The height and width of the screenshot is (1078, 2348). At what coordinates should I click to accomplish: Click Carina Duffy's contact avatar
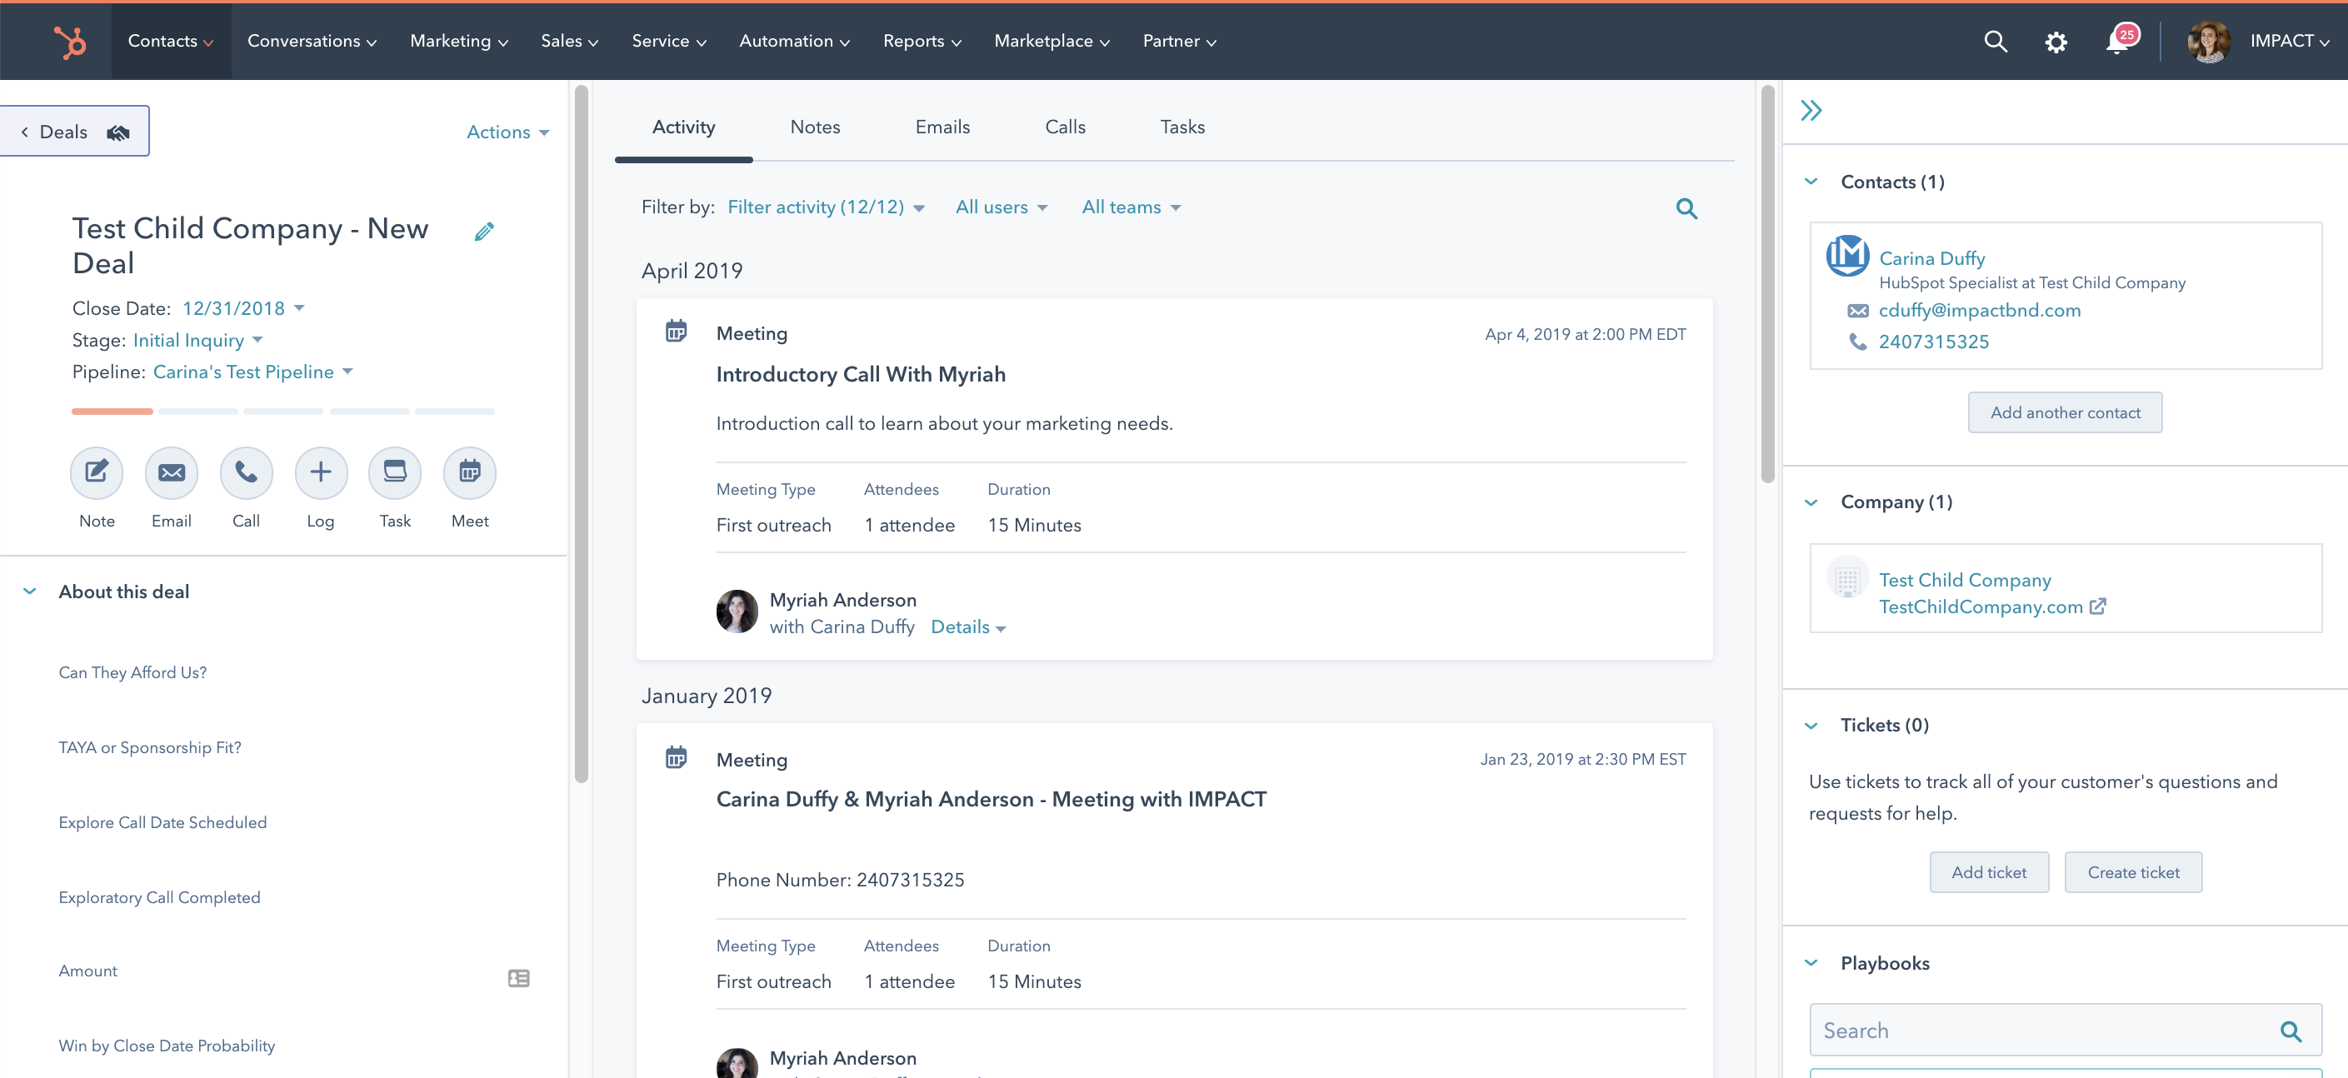pos(1847,256)
